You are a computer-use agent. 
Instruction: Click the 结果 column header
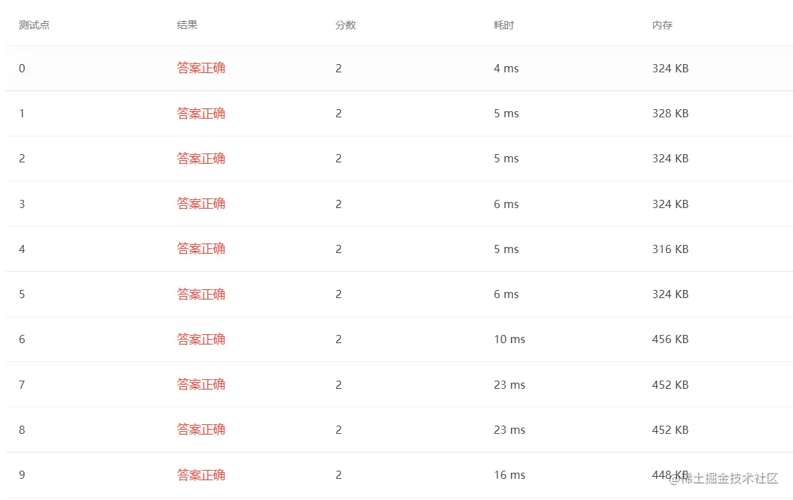point(187,25)
